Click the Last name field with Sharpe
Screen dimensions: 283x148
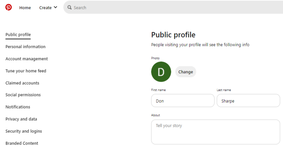tap(248, 101)
